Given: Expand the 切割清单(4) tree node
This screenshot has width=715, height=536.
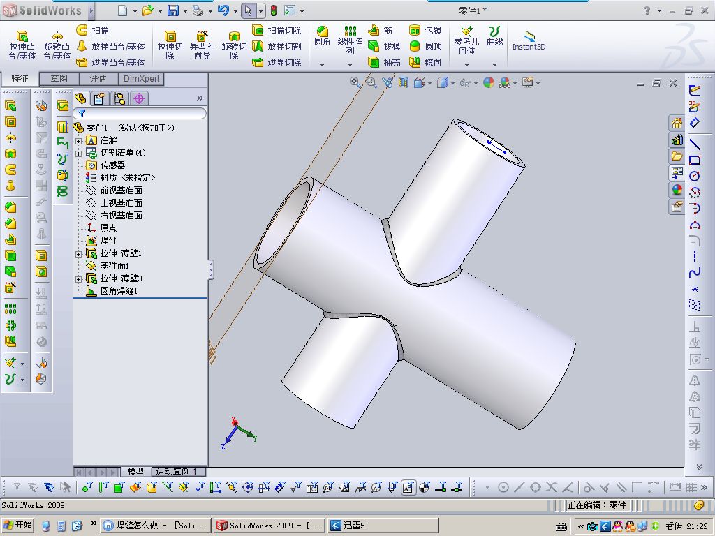Looking at the screenshot, I should (x=78, y=154).
